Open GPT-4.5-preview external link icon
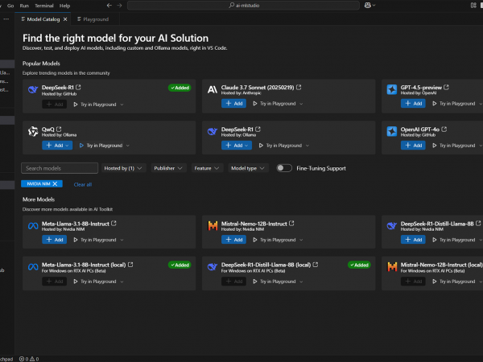The width and height of the screenshot is (483, 362). tap(446, 88)
